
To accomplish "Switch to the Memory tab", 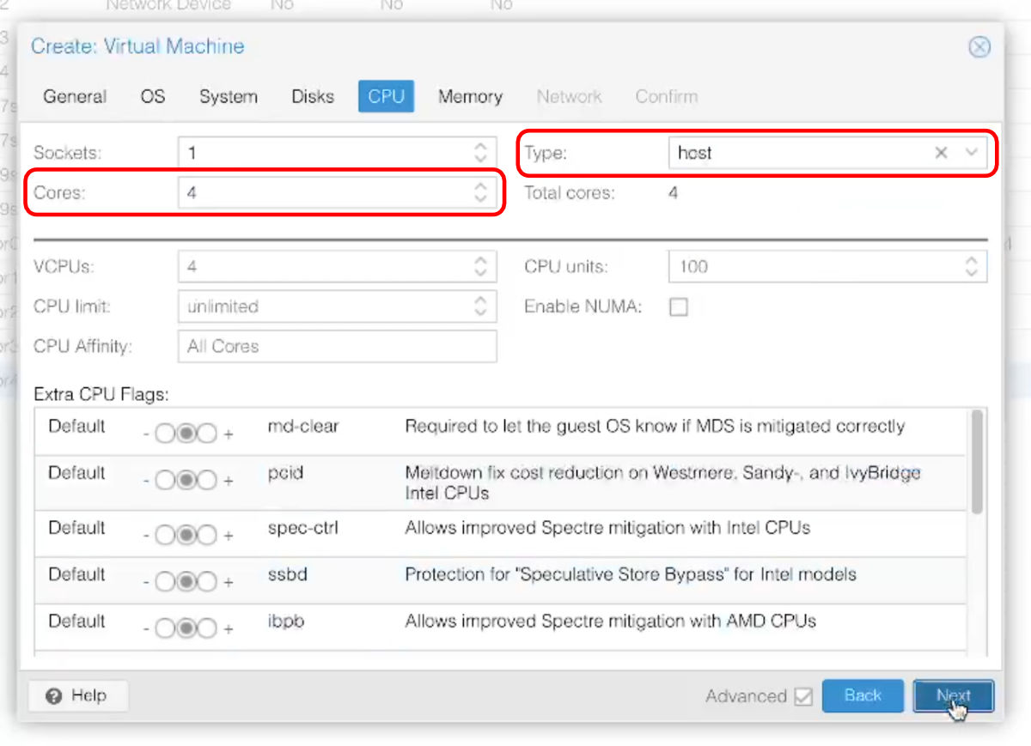I will pos(470,97).
